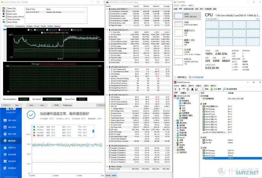This screenshot has height=178, width=262.
Task: Click the graph icon in AIDA64 Extreme toolbar
Action: 196,89
